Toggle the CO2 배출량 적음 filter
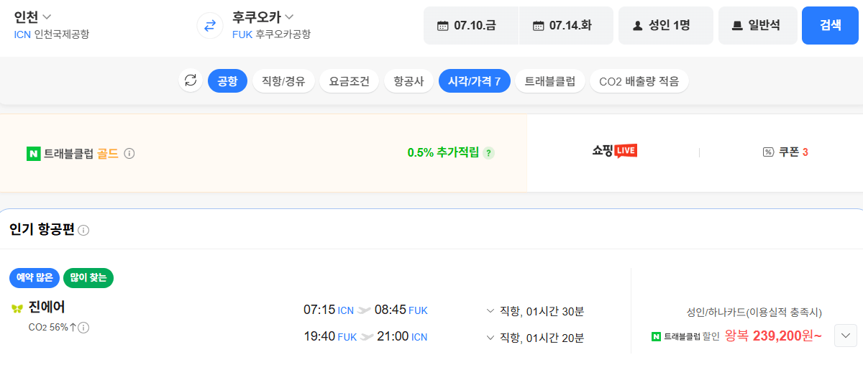863x365 pixels. coord(639,81)
